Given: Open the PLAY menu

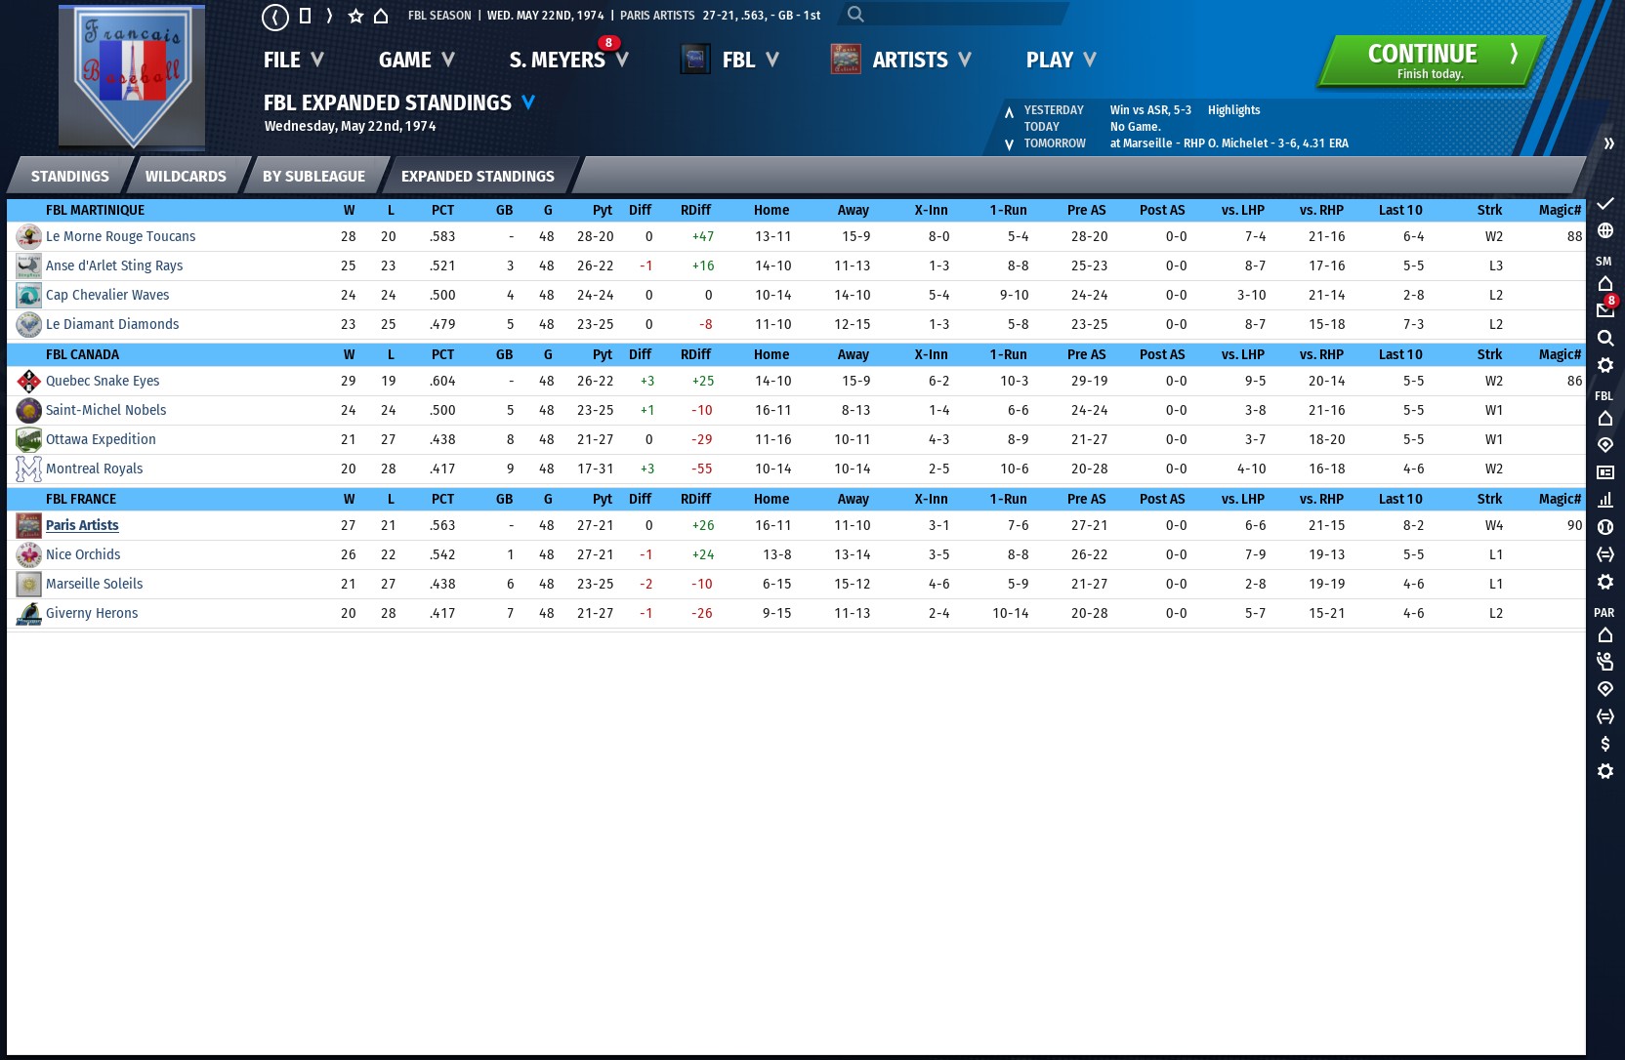Looking at the screenshot, I should [1062, 60].
